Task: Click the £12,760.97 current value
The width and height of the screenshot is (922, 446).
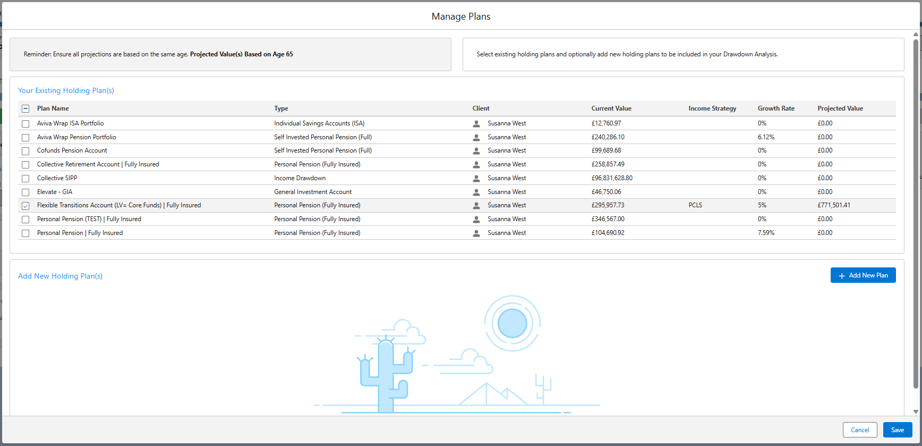Action: (x=606, y=123)
